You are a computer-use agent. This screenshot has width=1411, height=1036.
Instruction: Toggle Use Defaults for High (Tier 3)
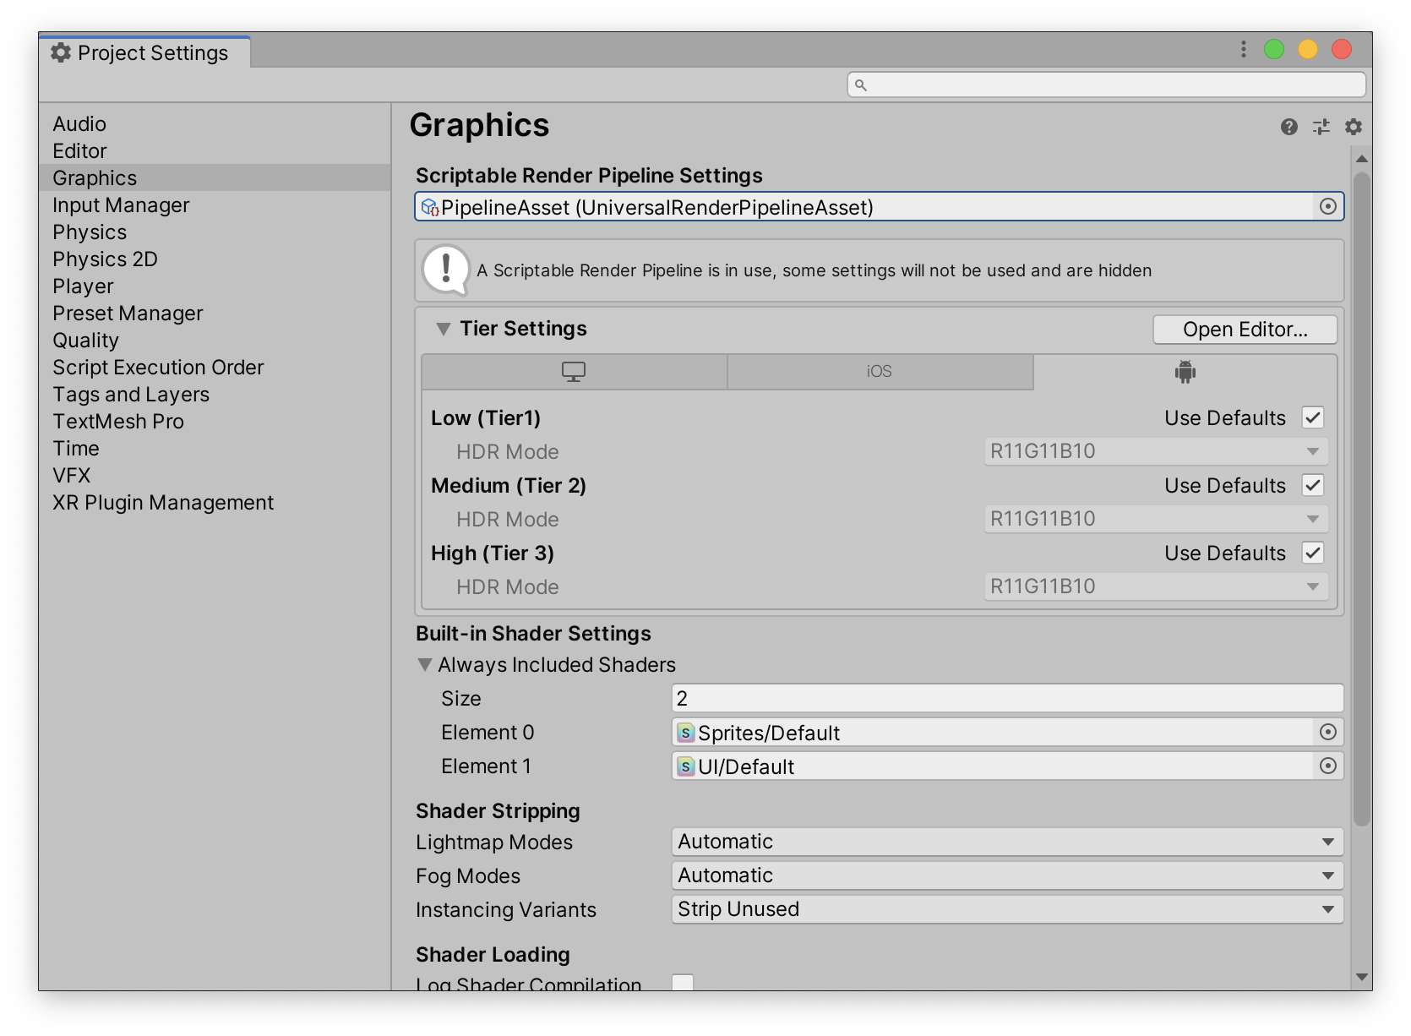pyautogui.click(x=1313, y=553)
